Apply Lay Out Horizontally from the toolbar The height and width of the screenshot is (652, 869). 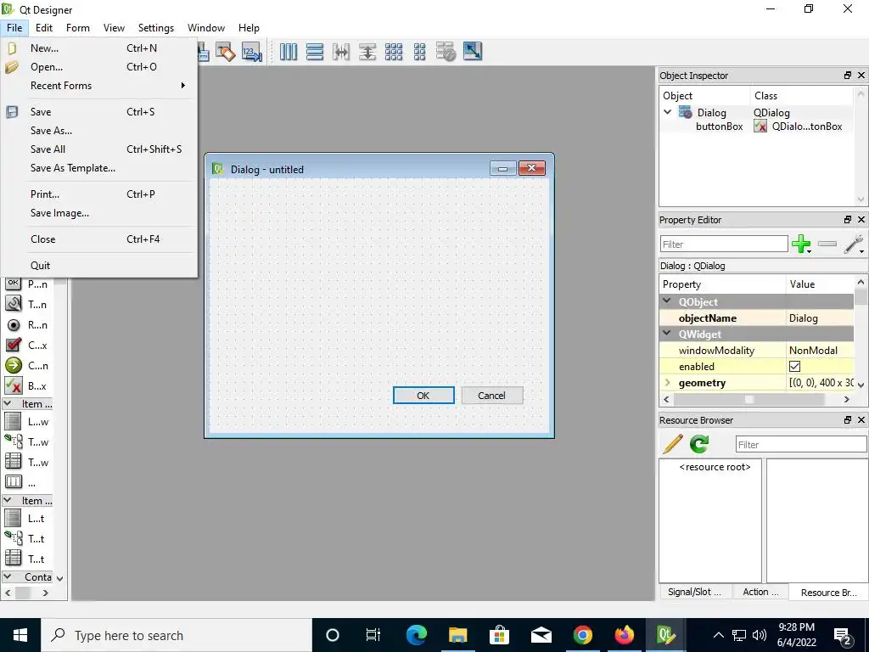(x=289, y=52)
